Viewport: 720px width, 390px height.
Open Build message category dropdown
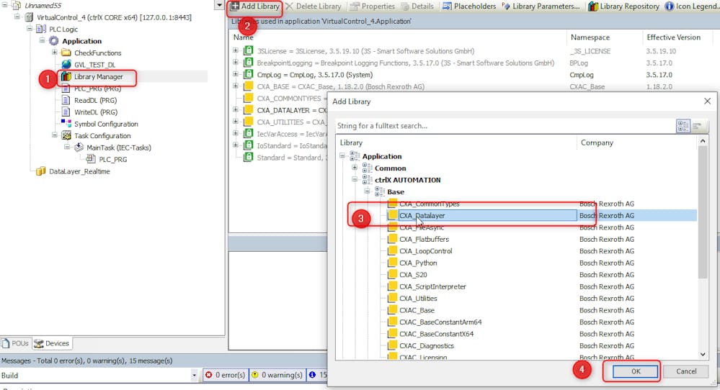click(194, 376)
